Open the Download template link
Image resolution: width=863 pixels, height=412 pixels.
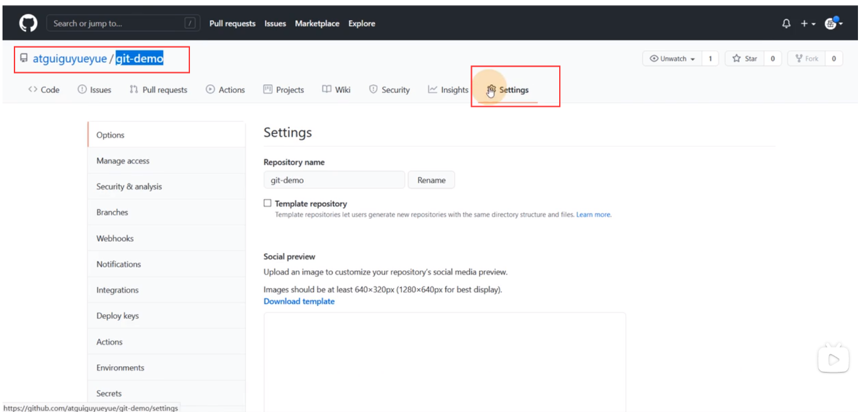(x=299, y=301)
